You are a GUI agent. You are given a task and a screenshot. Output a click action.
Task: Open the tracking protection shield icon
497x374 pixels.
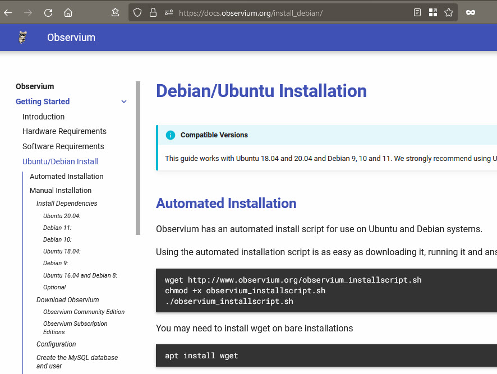(137, 12)
